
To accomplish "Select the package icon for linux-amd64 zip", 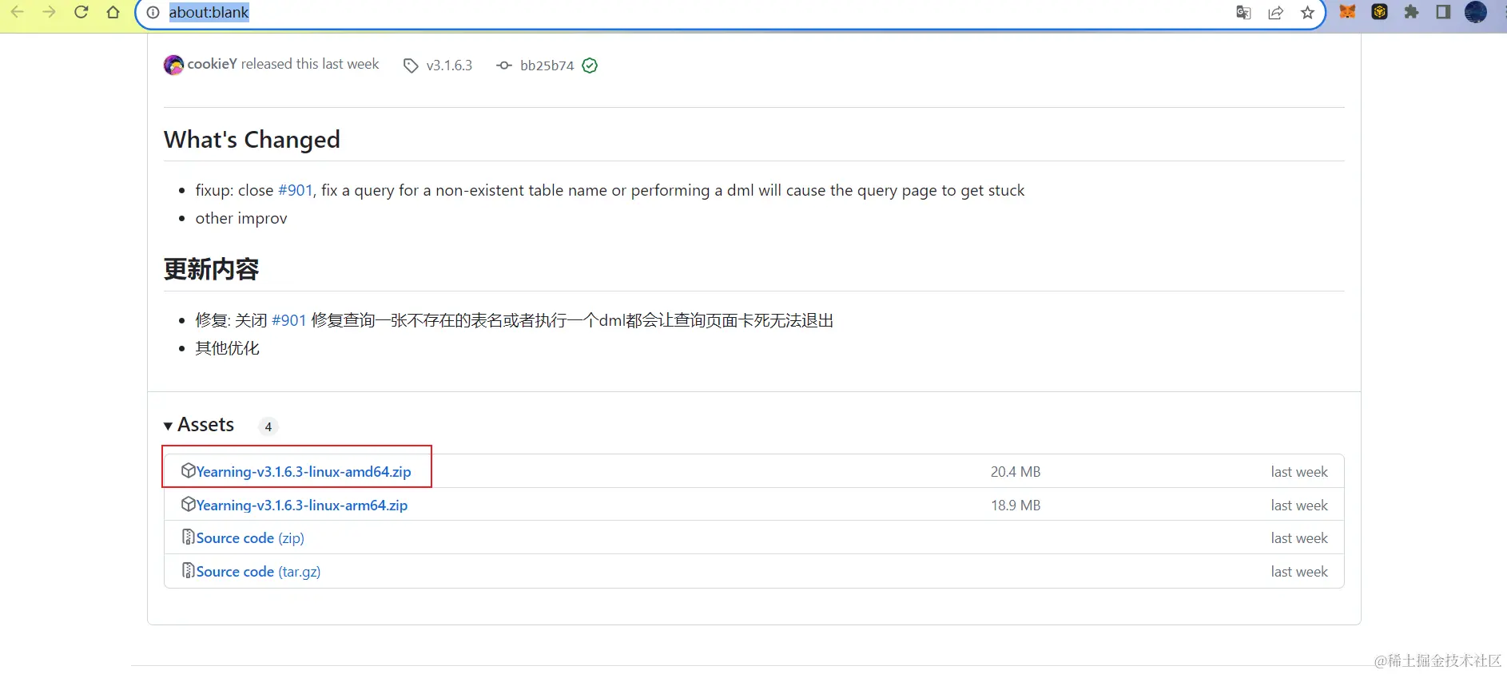I will coord(189,470).
